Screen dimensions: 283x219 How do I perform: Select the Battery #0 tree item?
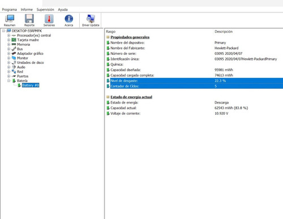tap(31, 85)
